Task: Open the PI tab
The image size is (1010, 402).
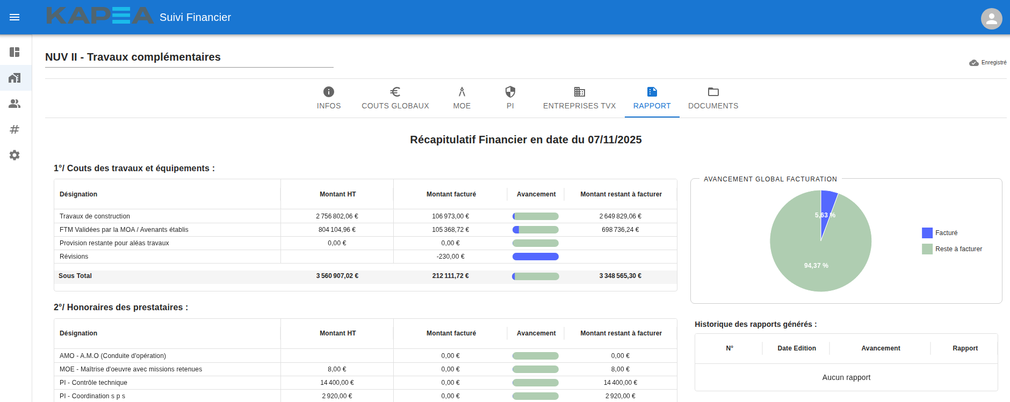Action: pyautogui.click(x=510, y=98)
